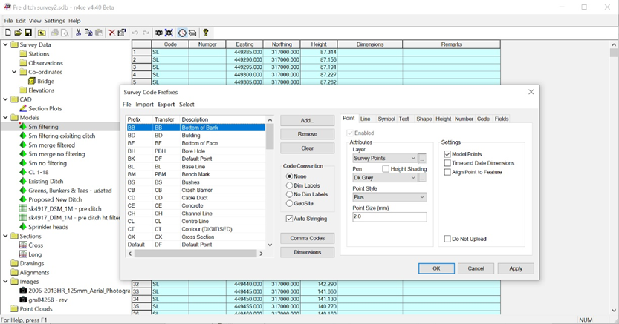Uncheck the Model Points checkbox
This screenshot has height=324, width=619.
click(x=447, y=154)
